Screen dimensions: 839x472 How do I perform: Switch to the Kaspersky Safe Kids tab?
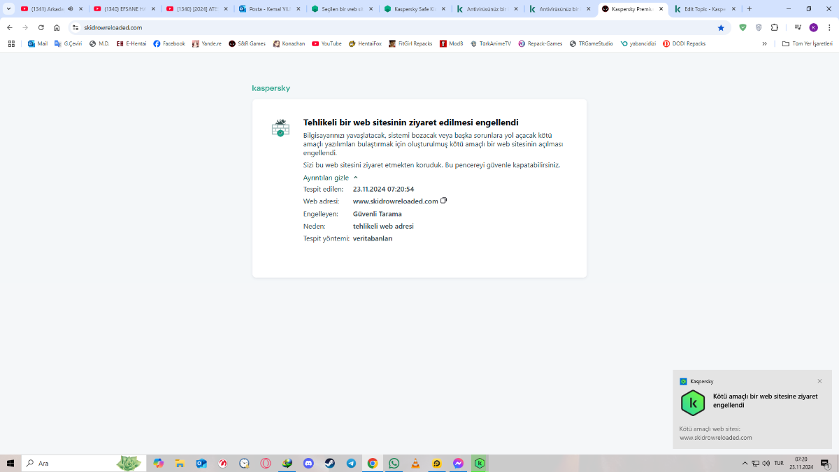point(414,9)
